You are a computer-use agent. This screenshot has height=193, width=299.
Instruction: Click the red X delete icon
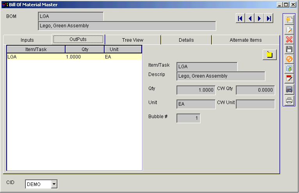point(289,39)
